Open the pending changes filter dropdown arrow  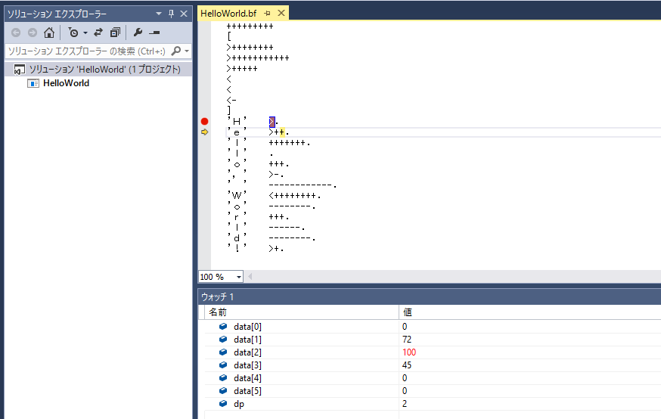pyautogui.click(x=85, y=33)
